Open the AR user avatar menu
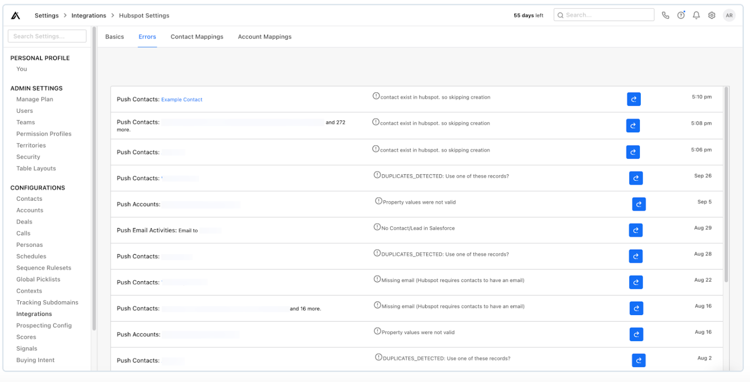 729,15
